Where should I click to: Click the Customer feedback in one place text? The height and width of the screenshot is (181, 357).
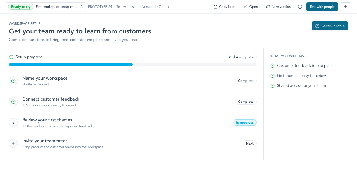[x=305, y=66]
